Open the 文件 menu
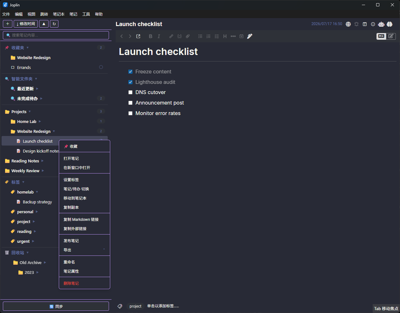This screenshot has height=313, width=400. (6, 14)
